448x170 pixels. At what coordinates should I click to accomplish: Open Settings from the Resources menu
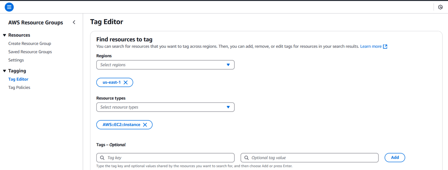point(16,60)
